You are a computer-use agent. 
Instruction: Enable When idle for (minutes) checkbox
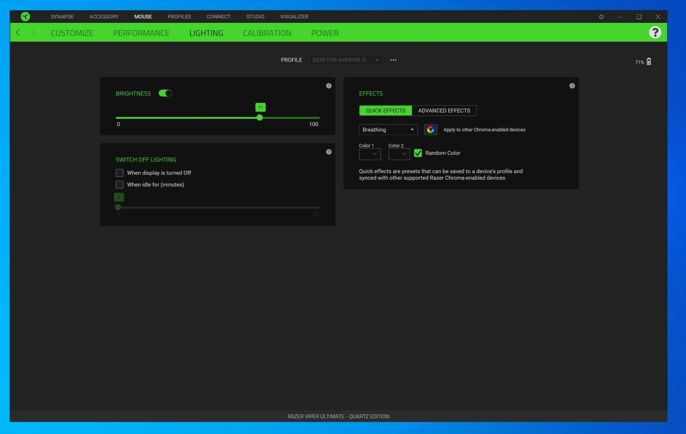[x=119, y=185]
